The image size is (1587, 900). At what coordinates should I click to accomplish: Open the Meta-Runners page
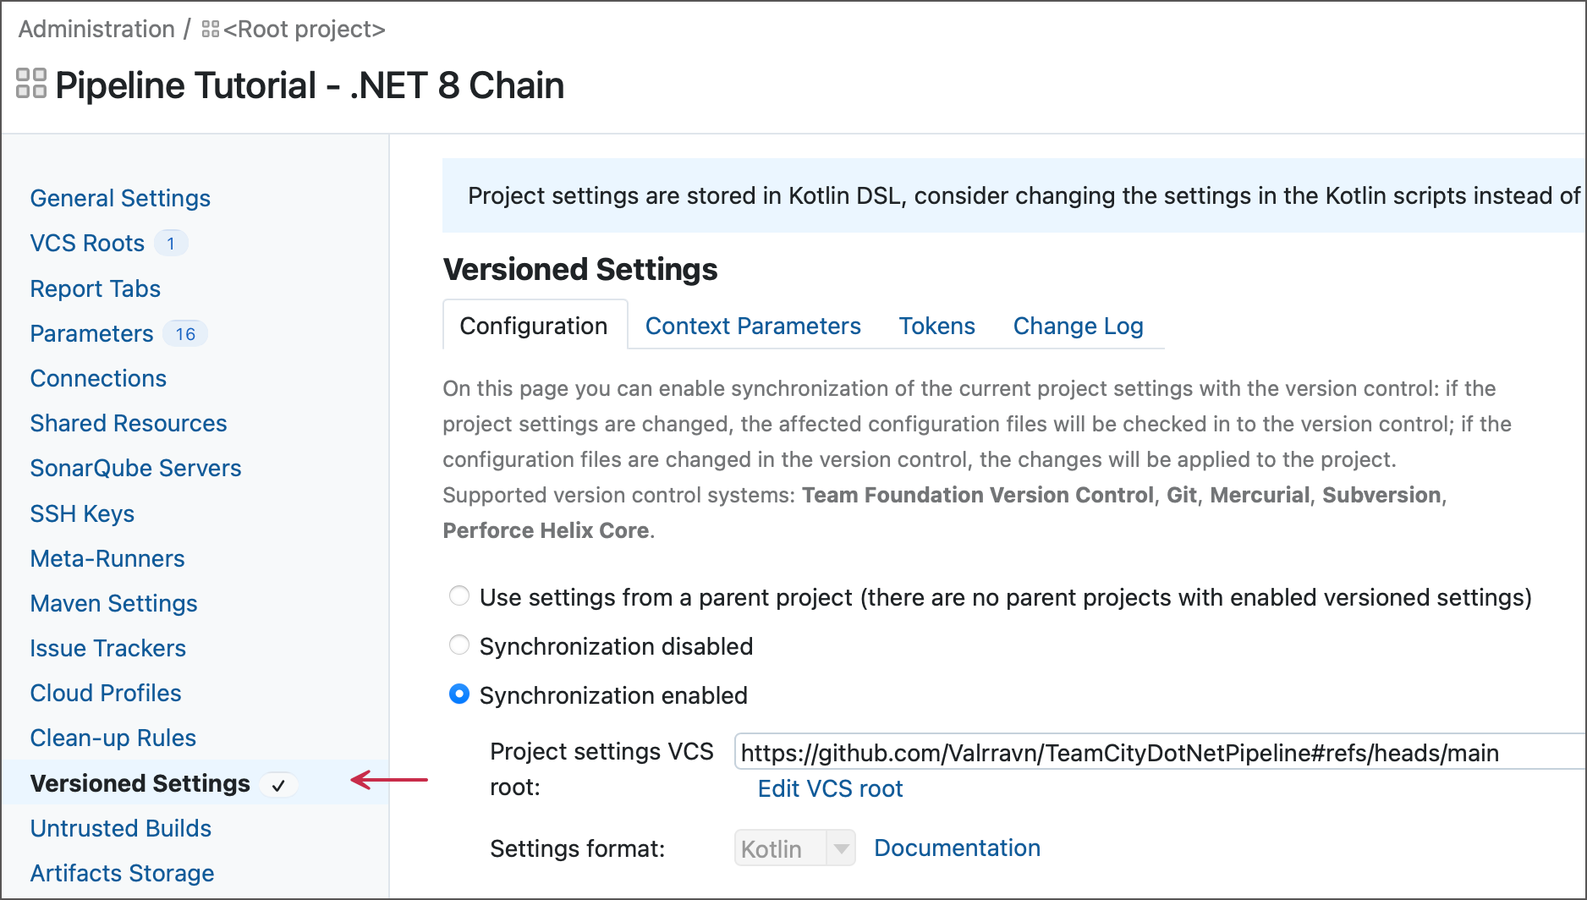coord(107,558)
